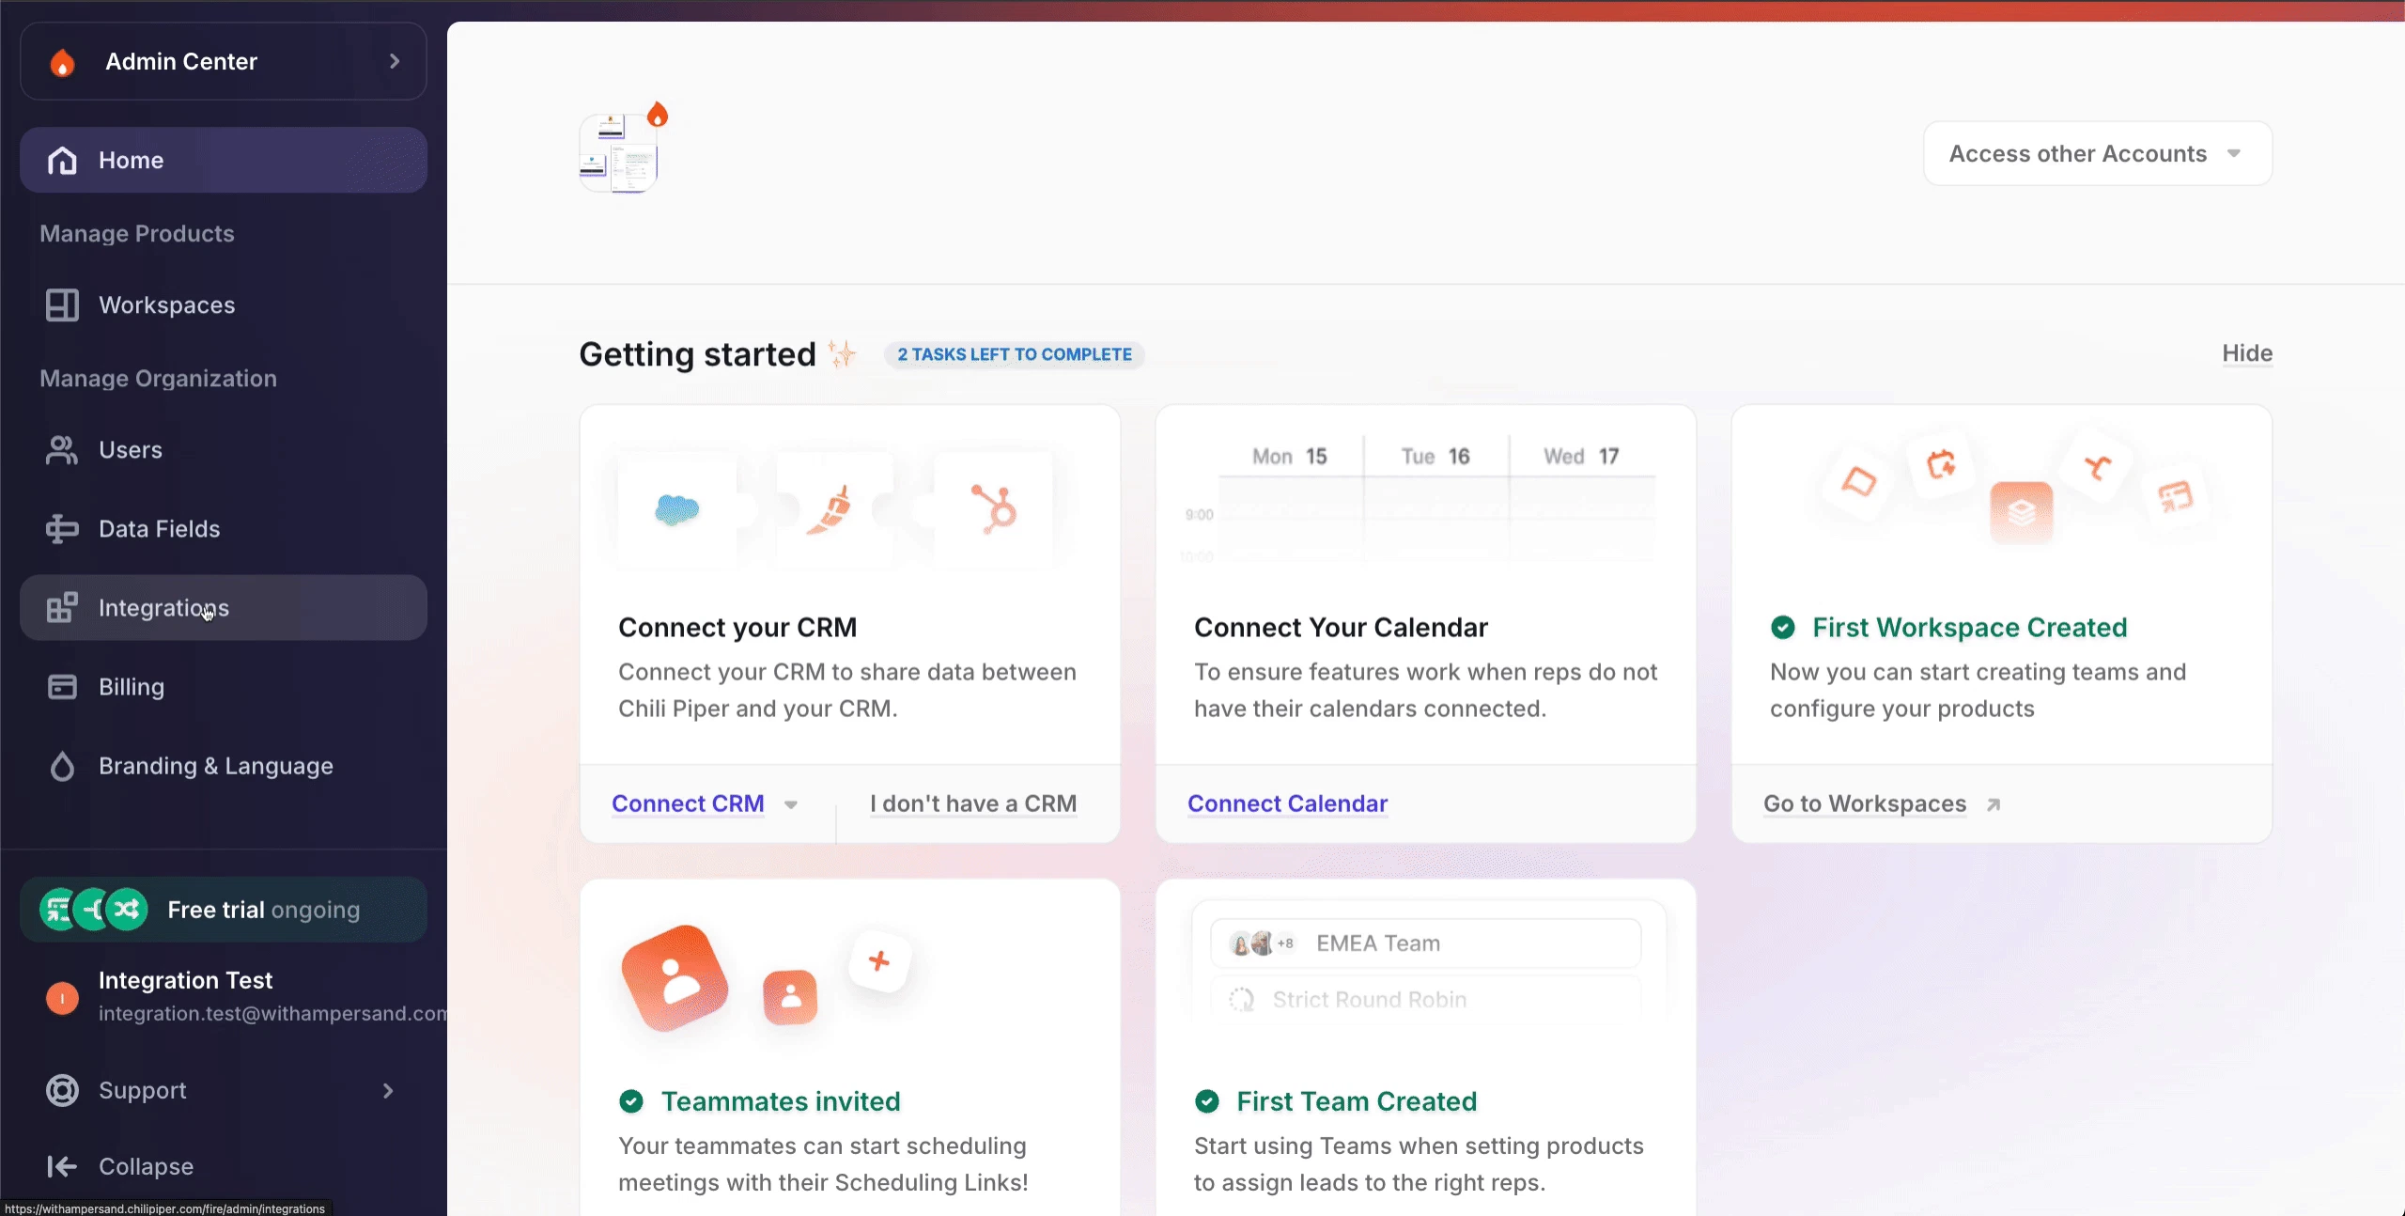Click the Branding & Language droplet icon

(x=62, y=766)
